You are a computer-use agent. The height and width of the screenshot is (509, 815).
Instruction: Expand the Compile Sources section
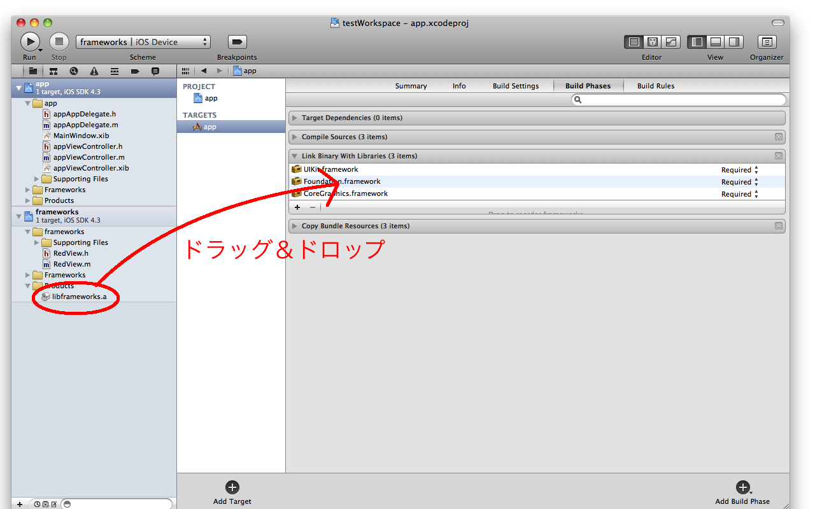click(x=295, y=137)
